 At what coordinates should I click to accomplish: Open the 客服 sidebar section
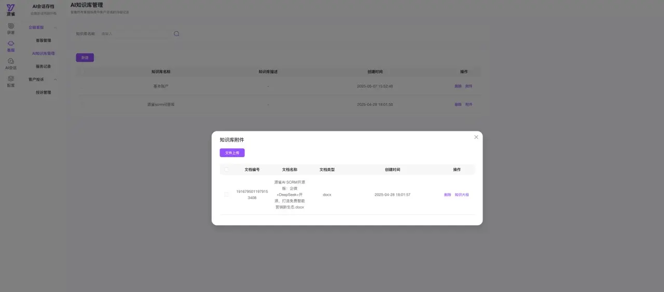coord(11,46)
